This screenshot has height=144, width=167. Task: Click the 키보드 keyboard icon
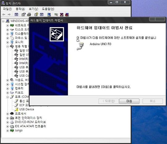[x=12, y=92]
